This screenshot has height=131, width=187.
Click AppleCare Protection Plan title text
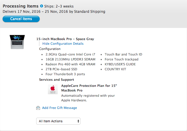89,88
